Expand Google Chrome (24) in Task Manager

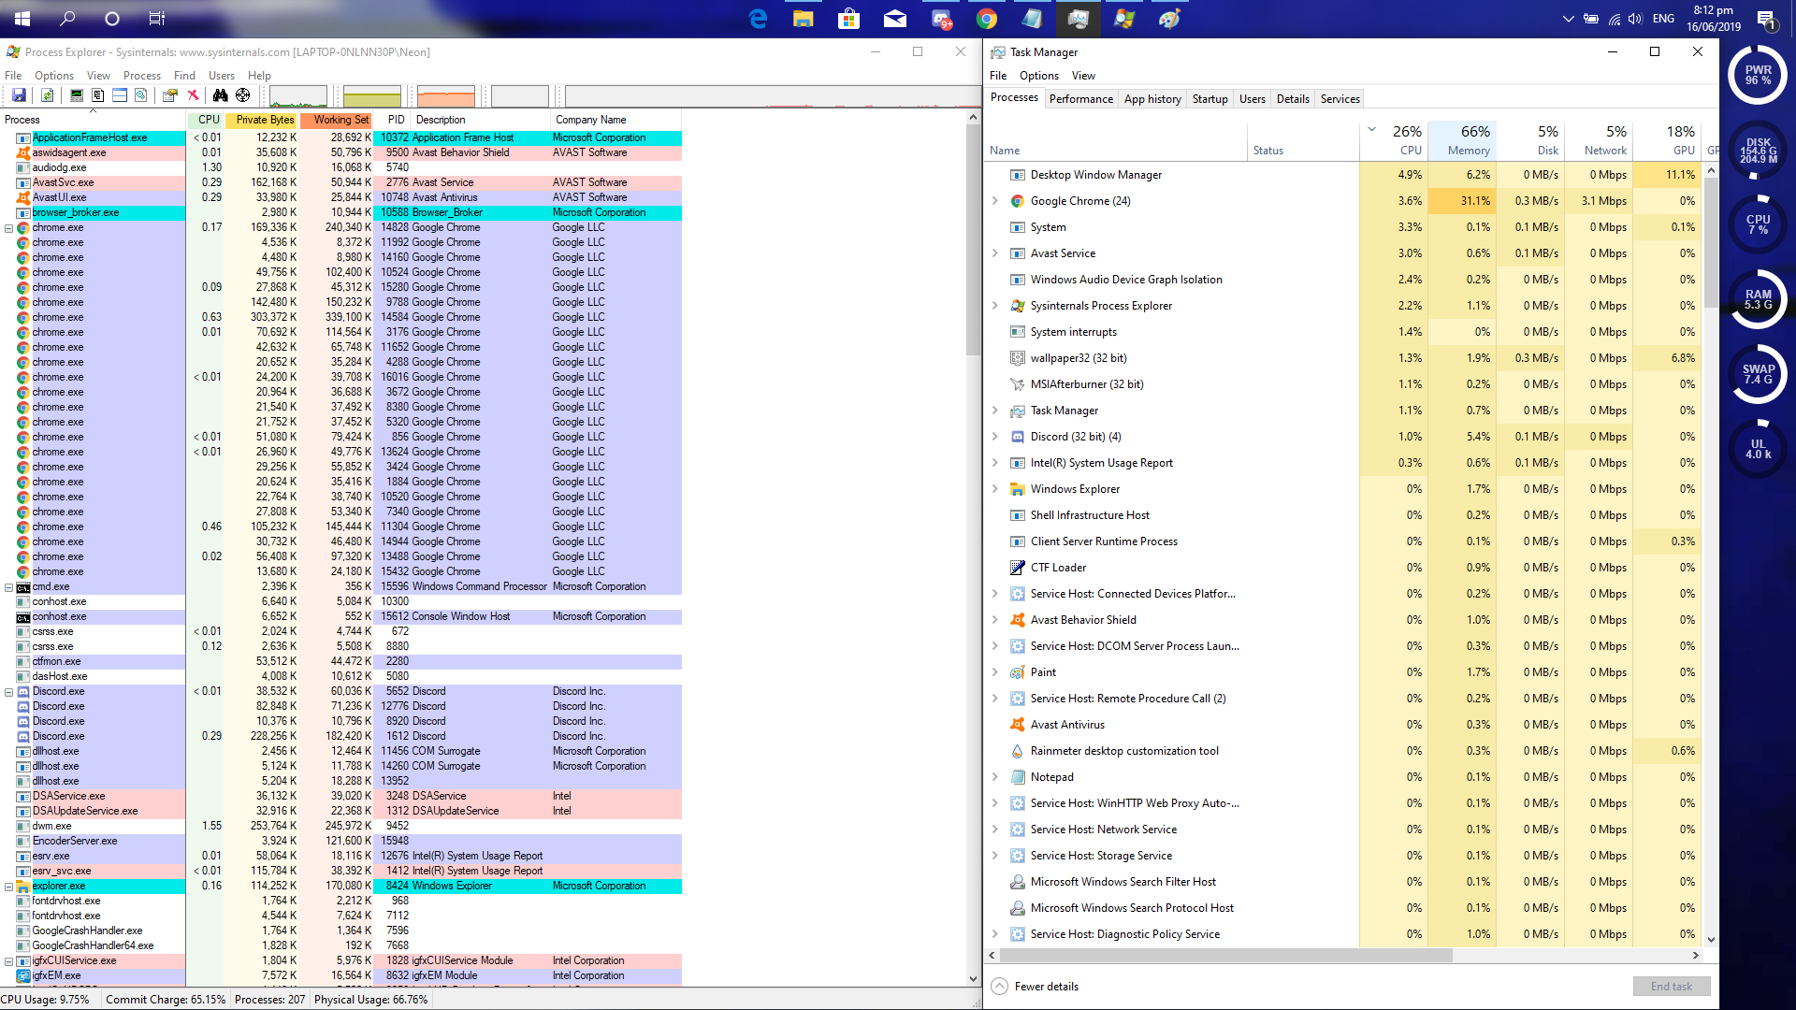pos(994,201)
